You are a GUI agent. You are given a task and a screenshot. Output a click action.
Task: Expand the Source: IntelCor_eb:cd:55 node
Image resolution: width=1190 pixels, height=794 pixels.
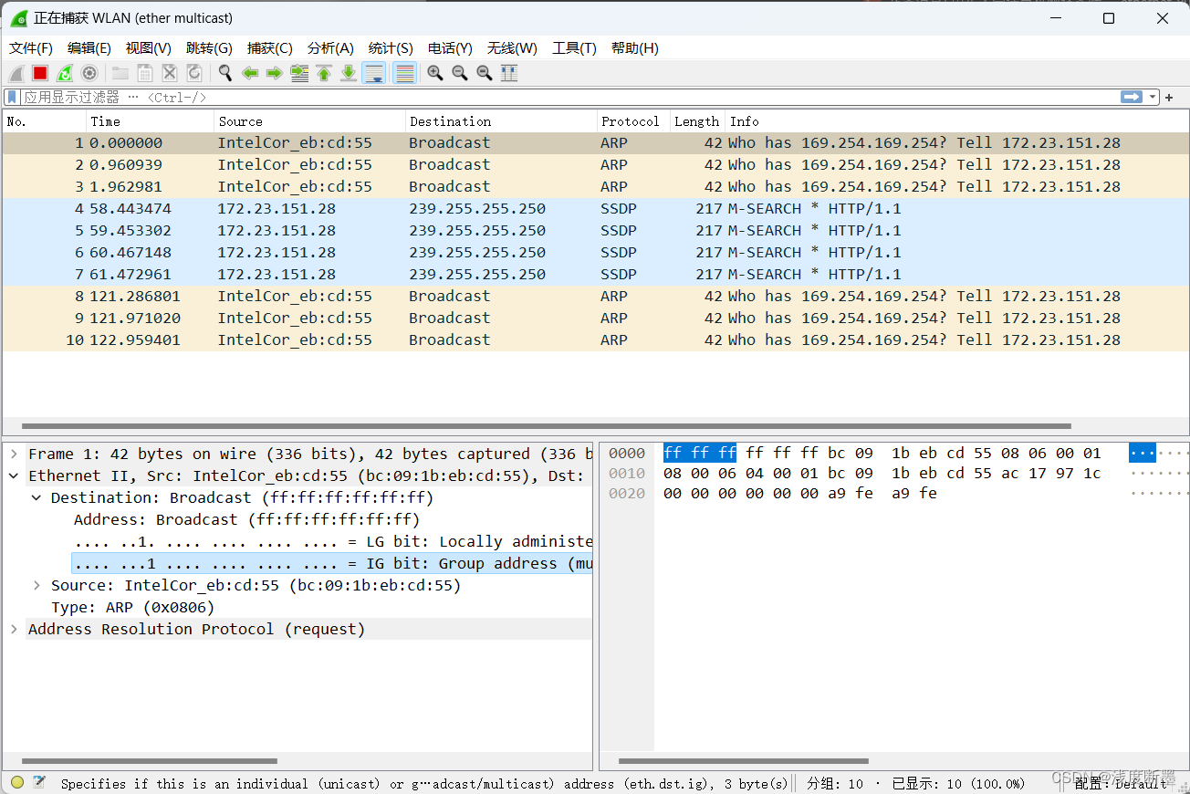point(37,585)
